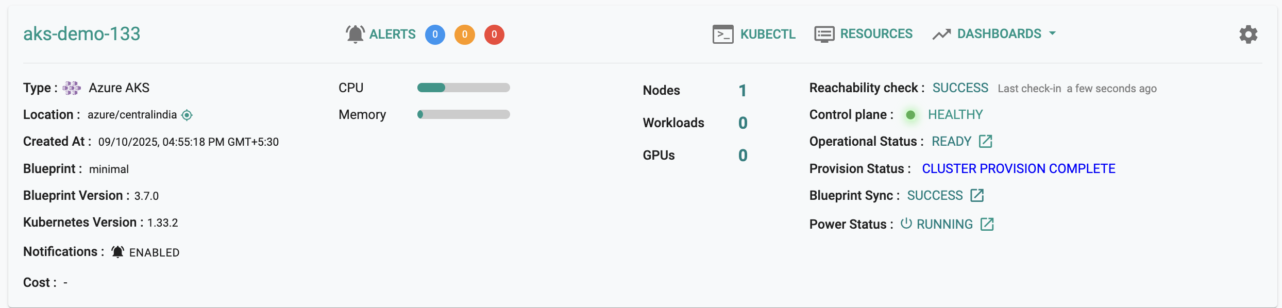
Task: Open the external link beside Blueprint Sync SUCCESS
Action: point(976,196)
